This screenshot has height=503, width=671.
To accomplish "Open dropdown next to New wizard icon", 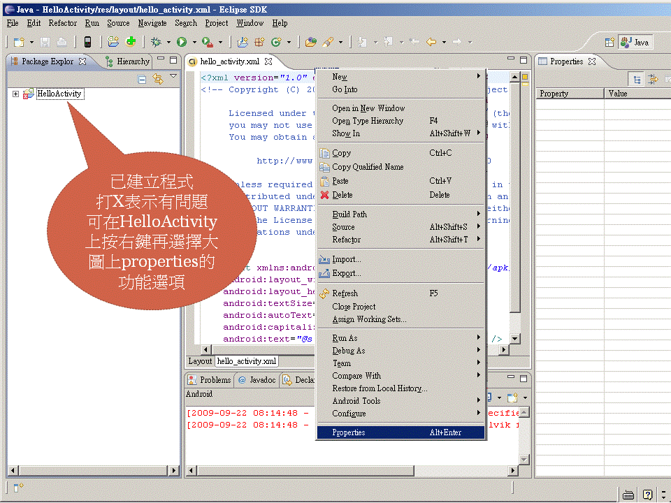I will 31,43.
